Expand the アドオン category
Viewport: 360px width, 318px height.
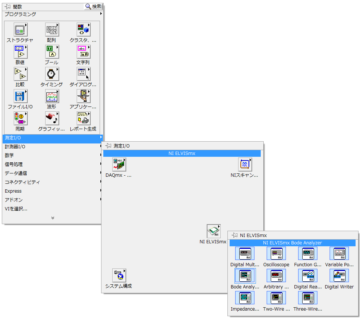tap(52, 200)
